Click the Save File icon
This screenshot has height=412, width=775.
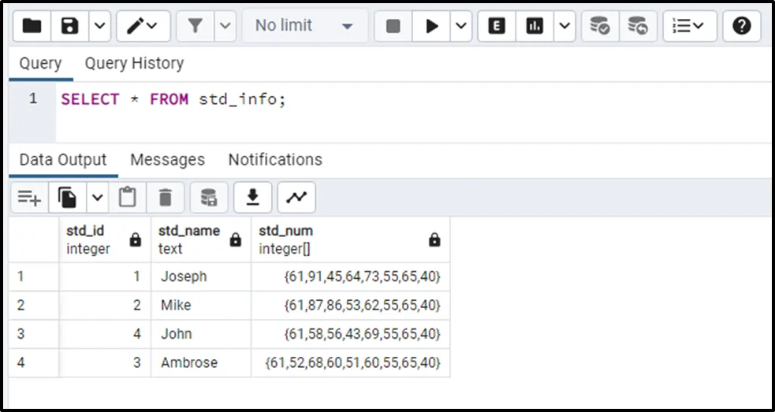coord(70,26)
